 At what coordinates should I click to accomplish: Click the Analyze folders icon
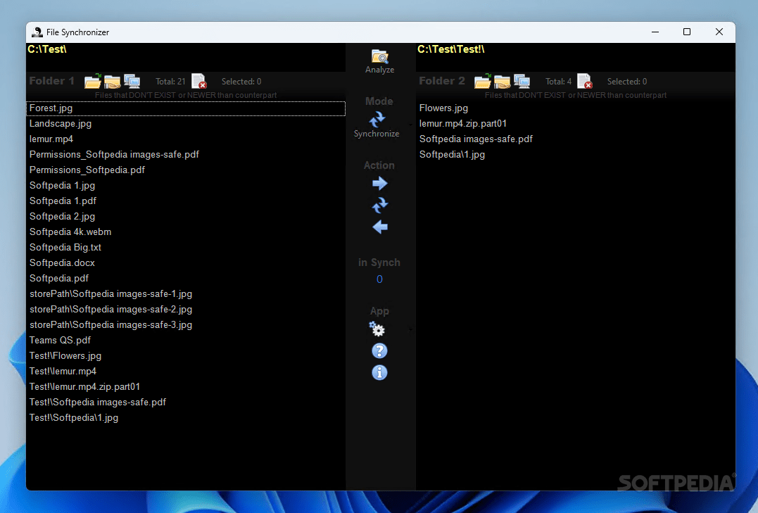coord(379,57)
